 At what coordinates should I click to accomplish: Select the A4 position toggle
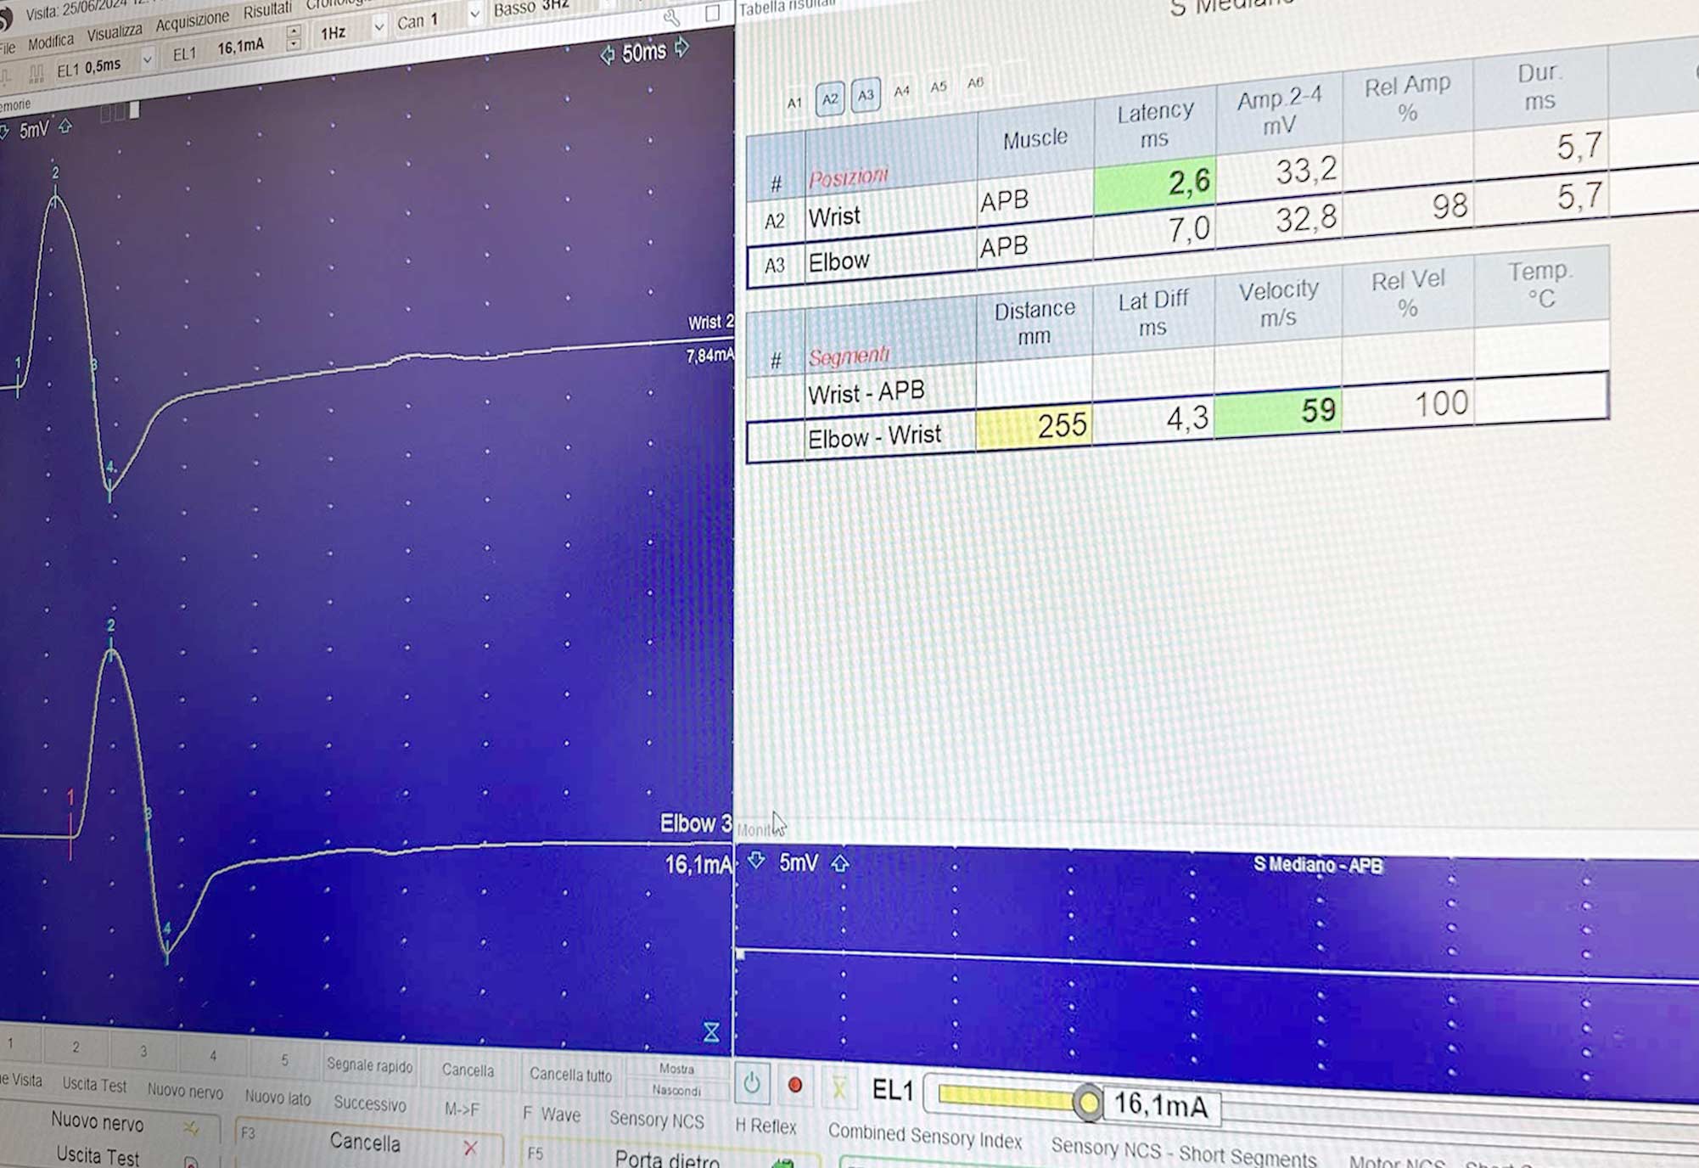(902, 90)
